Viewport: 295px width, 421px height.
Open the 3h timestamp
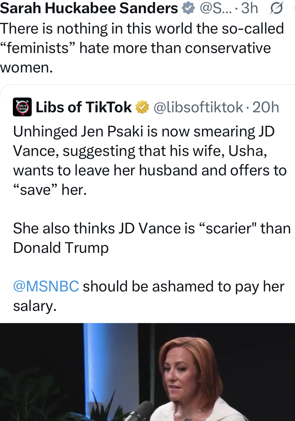pos(249,8)
